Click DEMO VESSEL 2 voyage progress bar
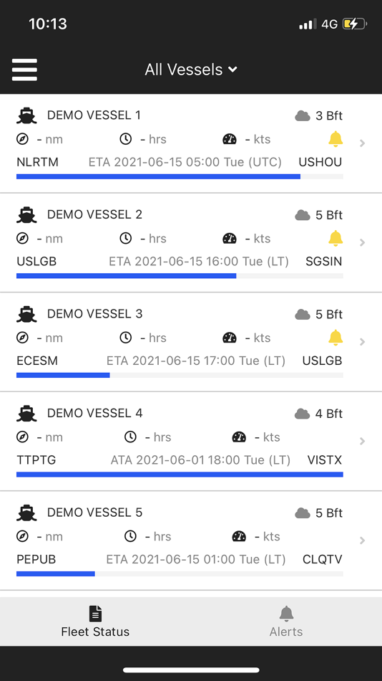Screen dimensions: 382x681 pyautogui.click(x=180, y=276)
